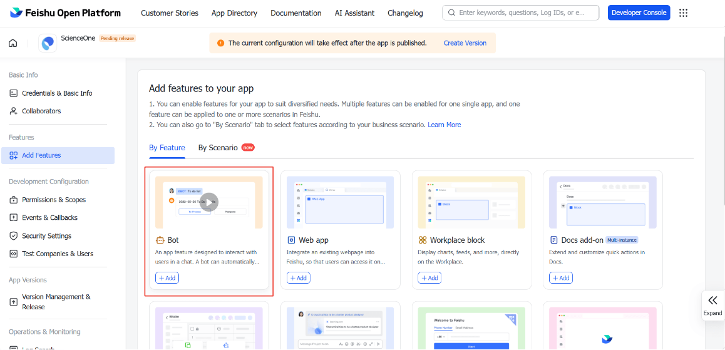Focus the keyword search input field

521,13
